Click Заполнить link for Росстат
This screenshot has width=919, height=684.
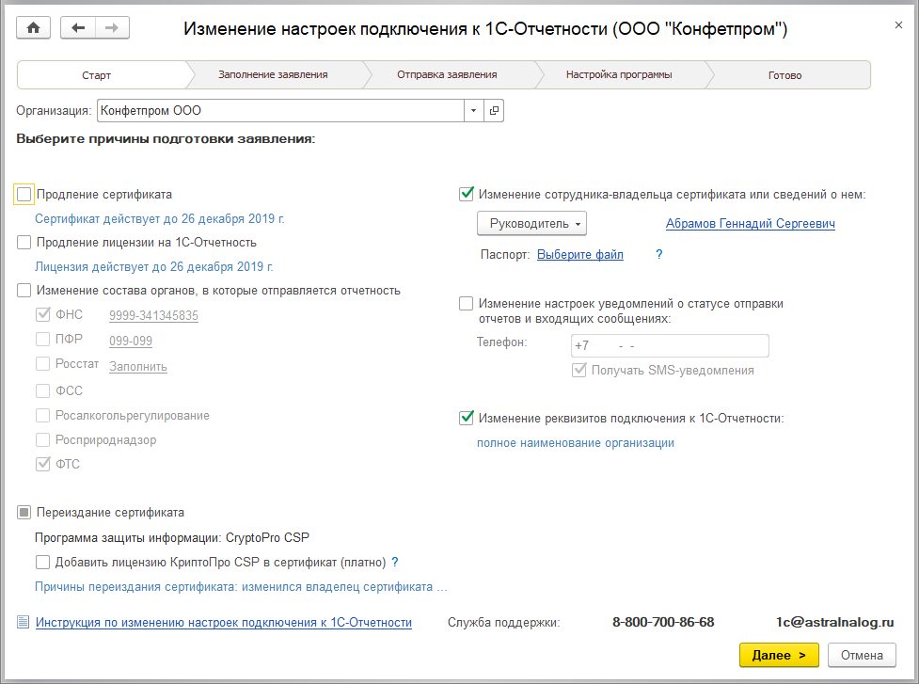point(138,366)
